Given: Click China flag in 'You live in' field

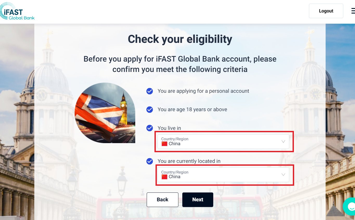Looking at the screenshot, I should pyautogui.click(x=164, y=144).
